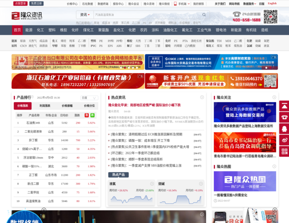Click the 隆众资讯 site logo
The height and width of the screenshot is (223, 289).
[28, 16]
